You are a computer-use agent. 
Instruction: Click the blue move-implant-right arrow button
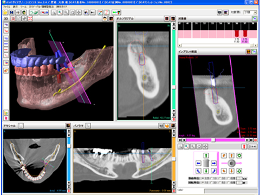pyautogui.click(x=214, y=163)
